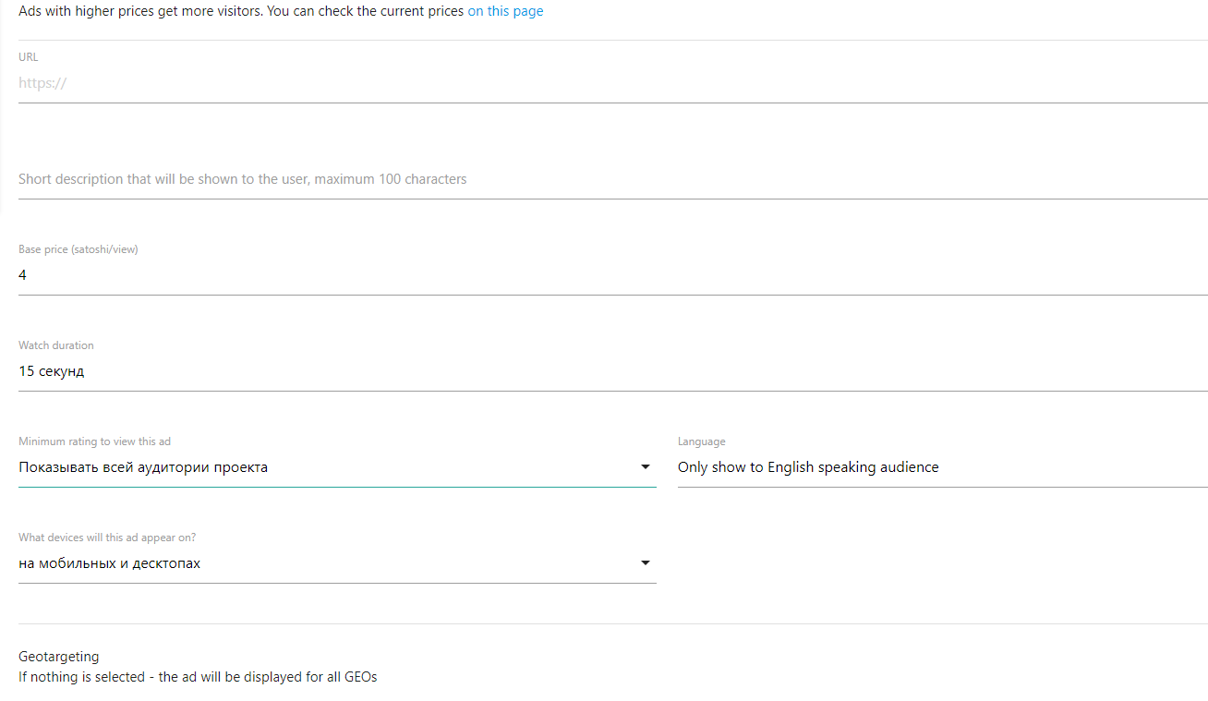
Task: Focus the short description text field
Action: [x=611, y=179]
